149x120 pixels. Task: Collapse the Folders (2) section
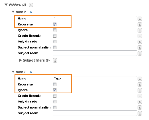click(x=6, y=5)
